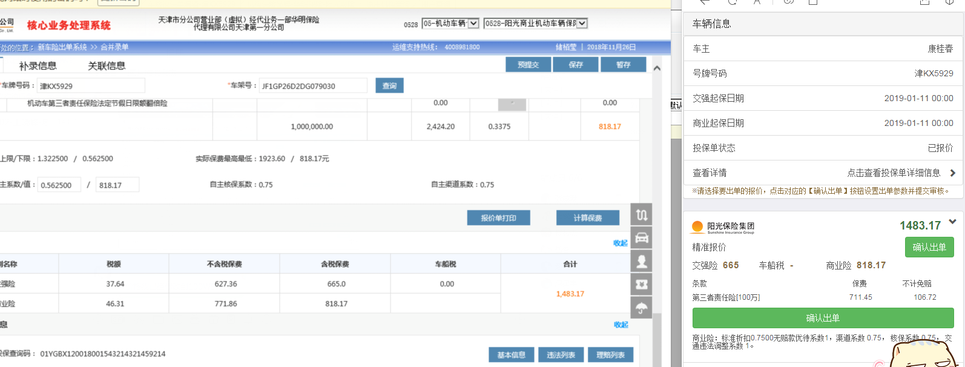Click the 收起 link below the tax table
The width and height of the screenshot is (965, 367).
click(621, 325)
